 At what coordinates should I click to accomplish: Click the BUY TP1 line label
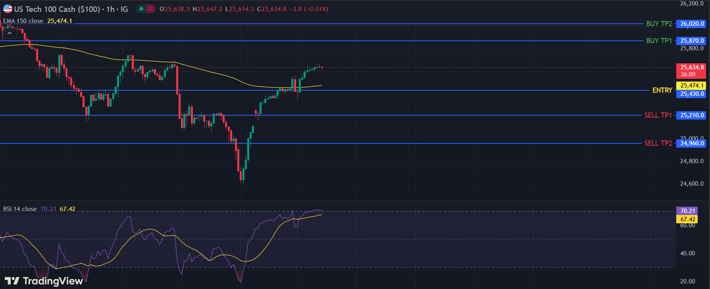(659, 41)
